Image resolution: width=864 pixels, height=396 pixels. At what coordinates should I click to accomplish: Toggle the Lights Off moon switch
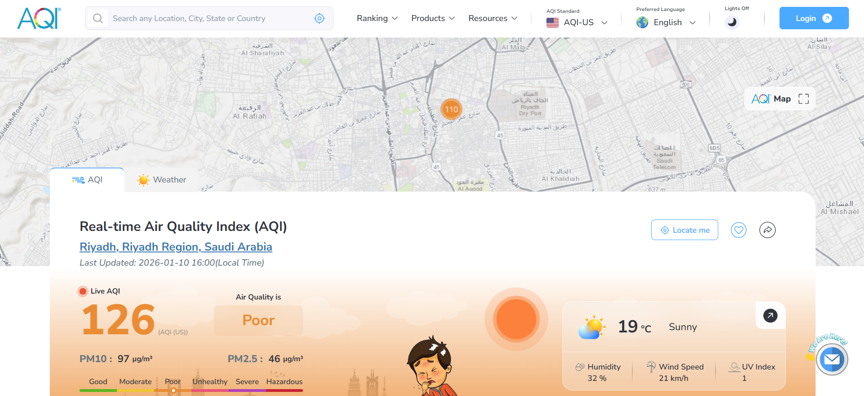click(x=732, y=22)
